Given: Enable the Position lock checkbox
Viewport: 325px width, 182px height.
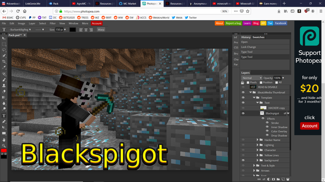Looking at the screenshot, I should 261,82.
